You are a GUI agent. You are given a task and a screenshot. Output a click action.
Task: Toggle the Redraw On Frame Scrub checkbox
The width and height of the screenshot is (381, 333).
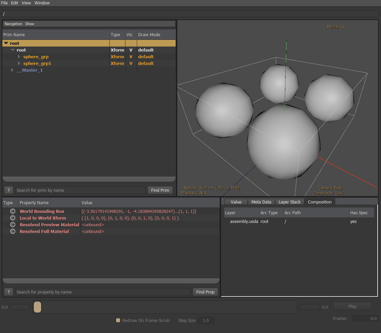(x=118, y=320)
